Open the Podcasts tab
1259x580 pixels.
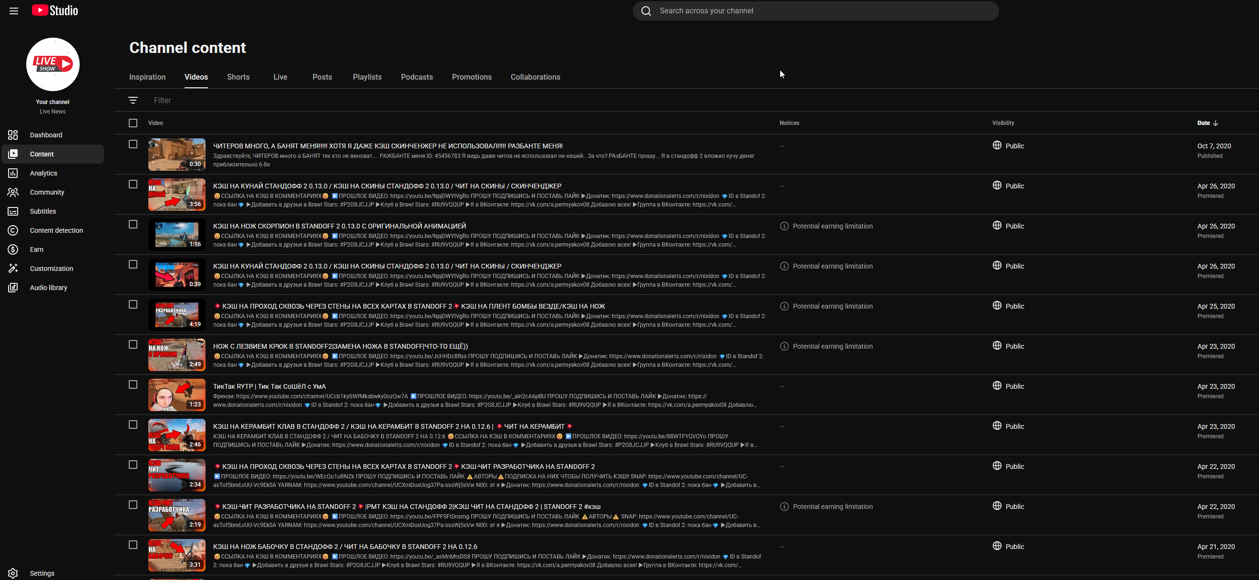pos(416,77)
